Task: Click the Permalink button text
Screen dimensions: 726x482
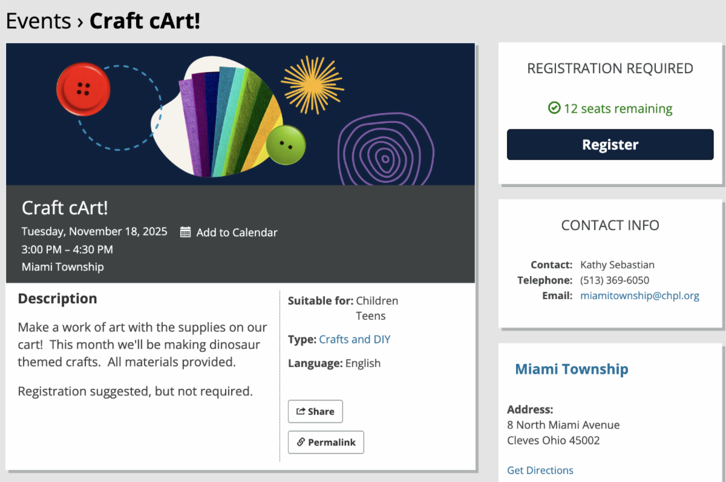Action: click(332, 442)
